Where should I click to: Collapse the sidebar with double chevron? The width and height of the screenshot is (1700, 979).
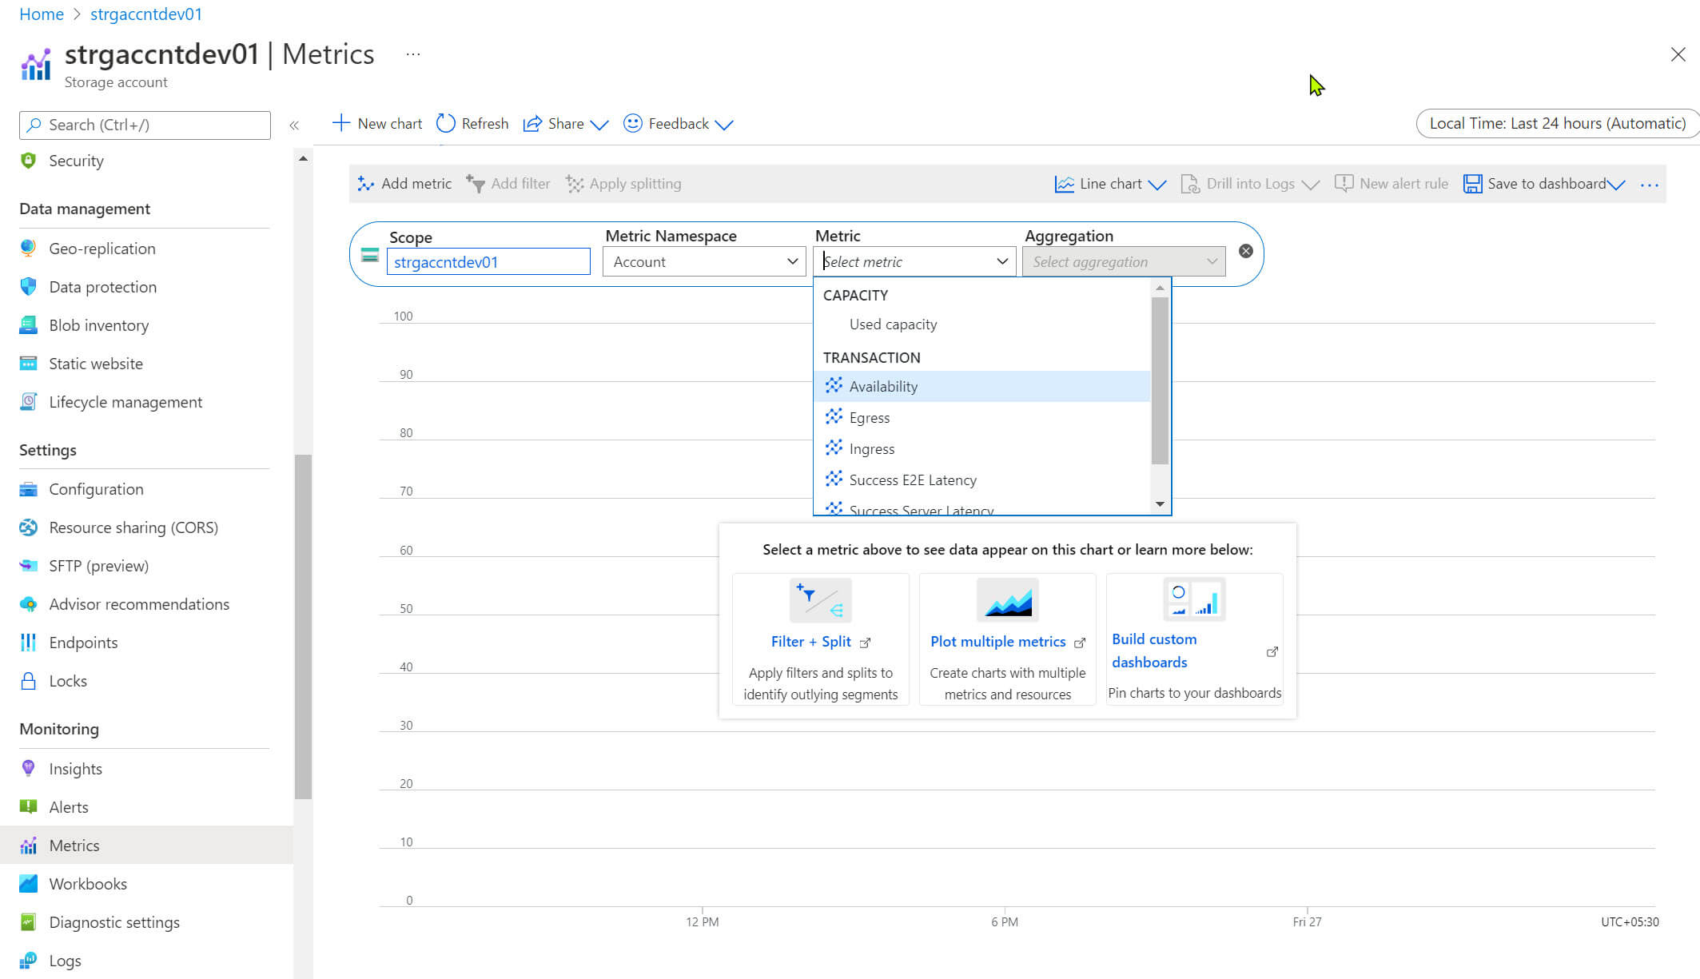[x=294, y=125]
